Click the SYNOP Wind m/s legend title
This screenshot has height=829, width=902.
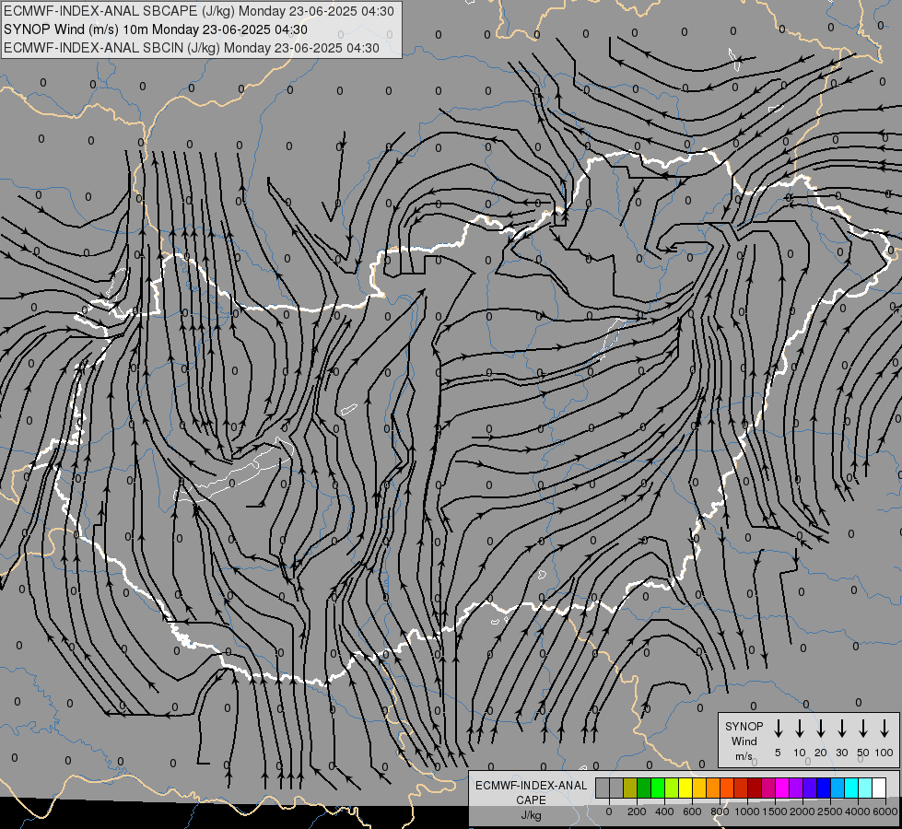click(744, 741)
